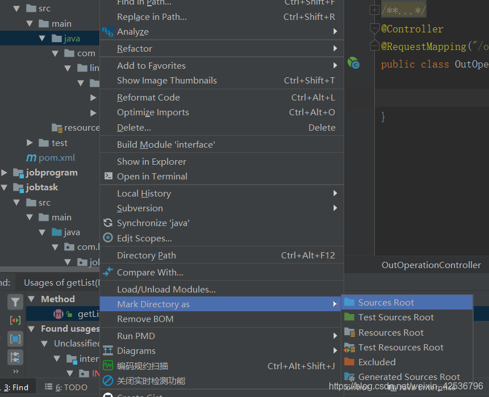Click the Maven pom.xml icon
The image size is (489, 397).
coord(31,158)
